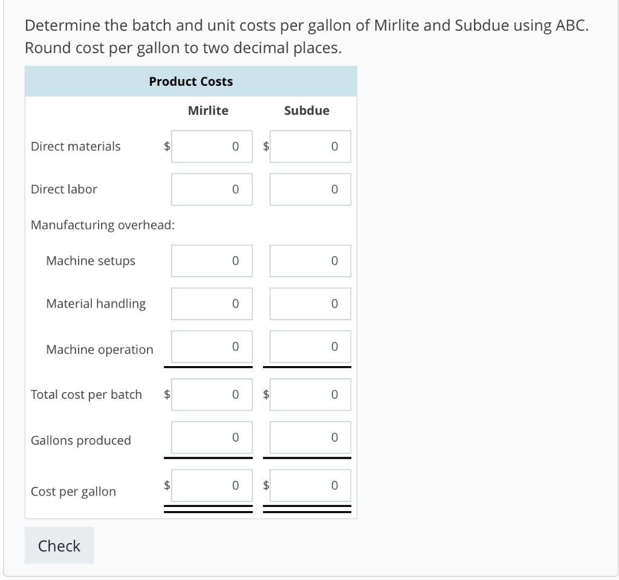Image resolution: width=619 pixels, height=580 pixels.
Task: Select the Material handling field under Mirlite
Action: coord(212,303)
